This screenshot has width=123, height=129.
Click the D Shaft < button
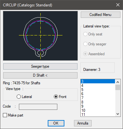coord(40,75)
